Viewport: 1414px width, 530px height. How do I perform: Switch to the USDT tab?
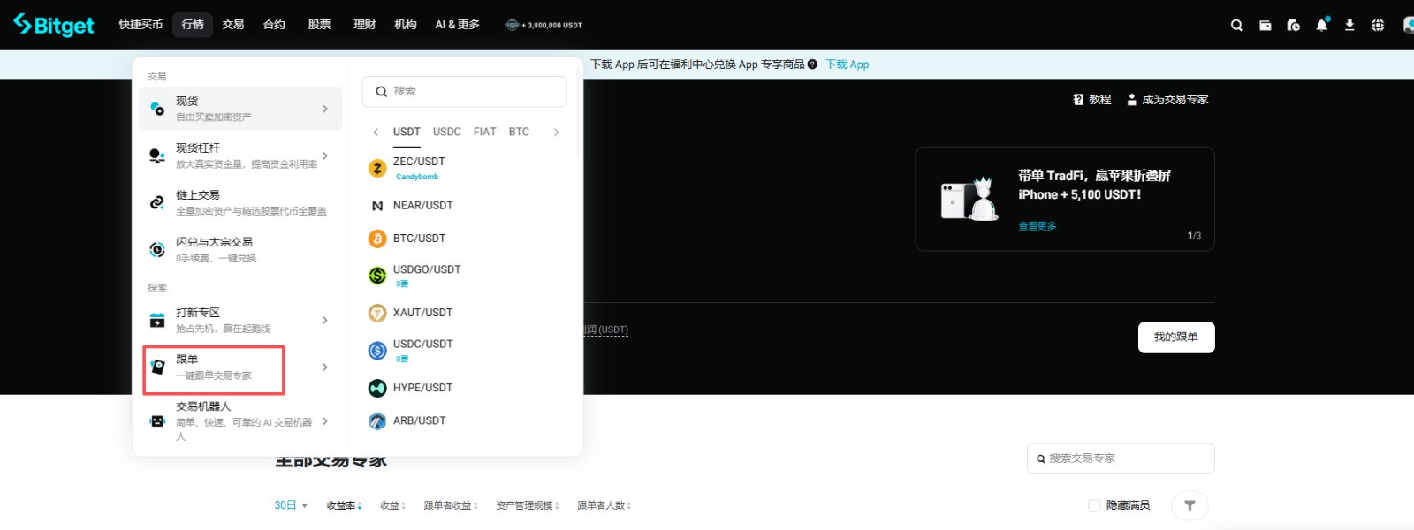pos(407,132)
